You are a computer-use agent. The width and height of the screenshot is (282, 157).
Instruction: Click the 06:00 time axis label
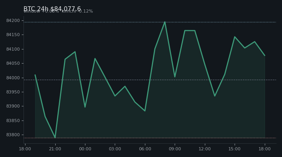145,149
